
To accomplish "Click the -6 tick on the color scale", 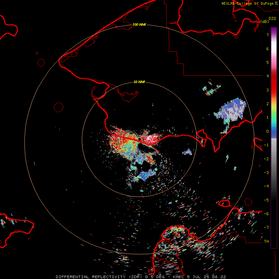I will (266, 214).
